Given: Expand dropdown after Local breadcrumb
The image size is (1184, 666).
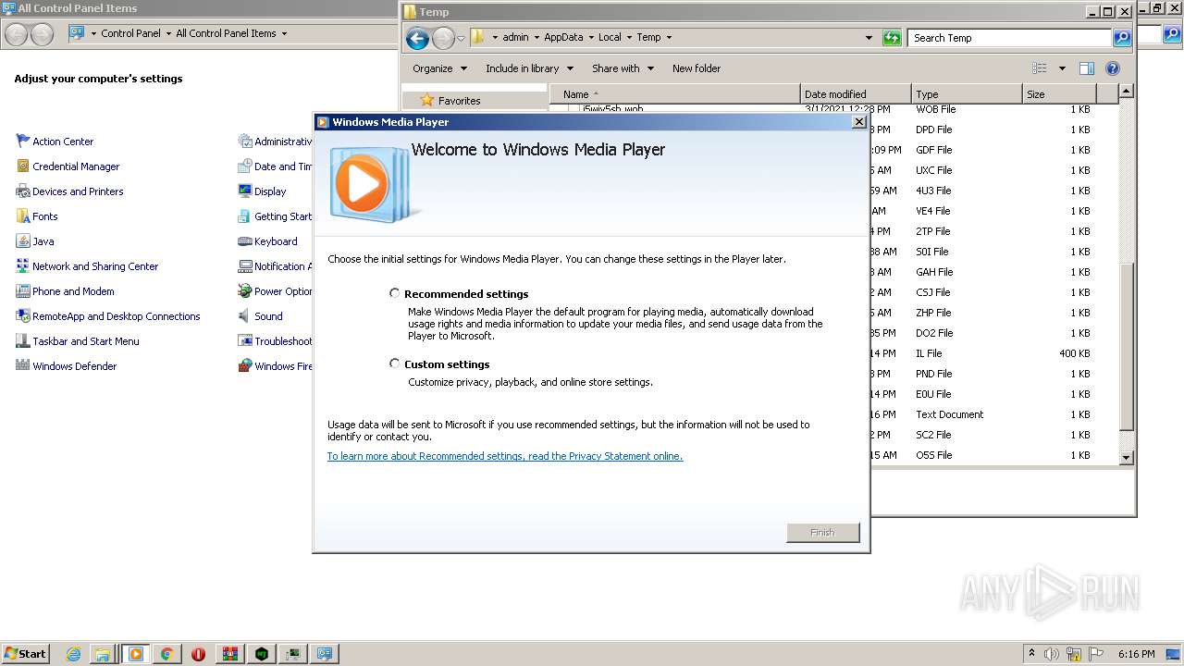Looking at the screenshot, I should [x=629, y=38].
